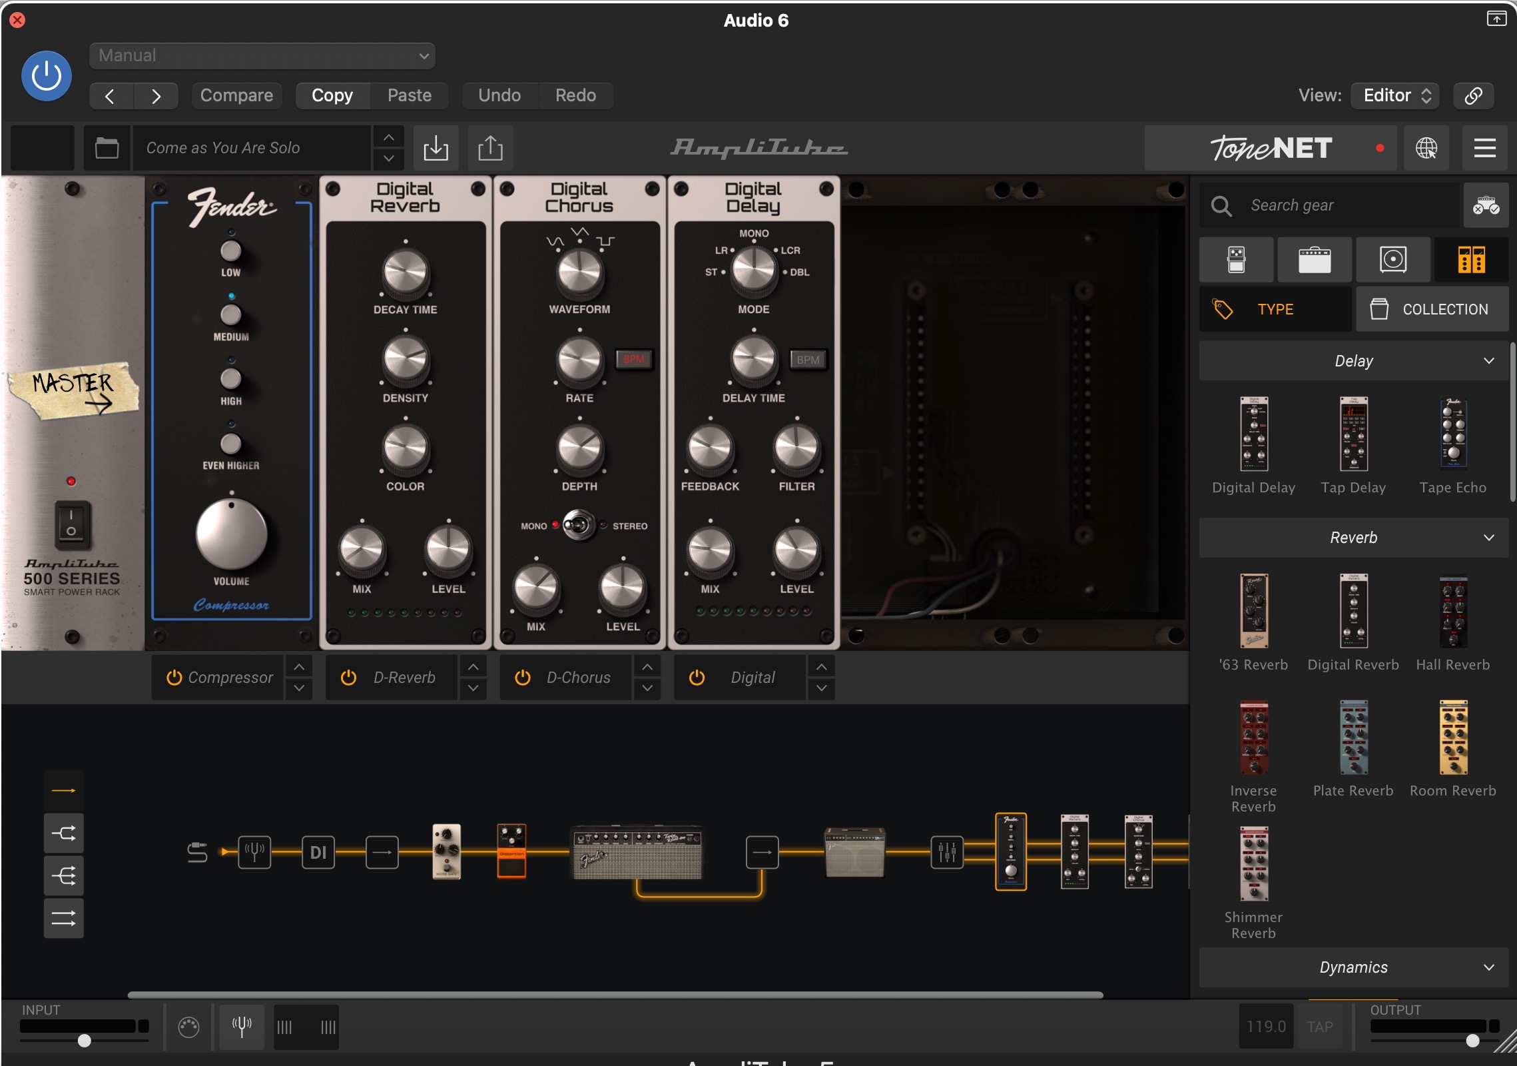Select the split-path routing icon
The image size is (1517, 1066).
[64, 833]
